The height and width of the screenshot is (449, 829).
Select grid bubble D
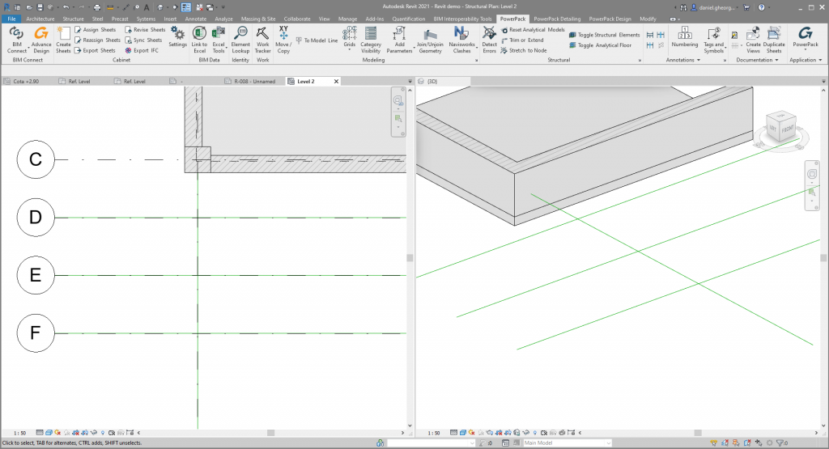tap(36, 217)
